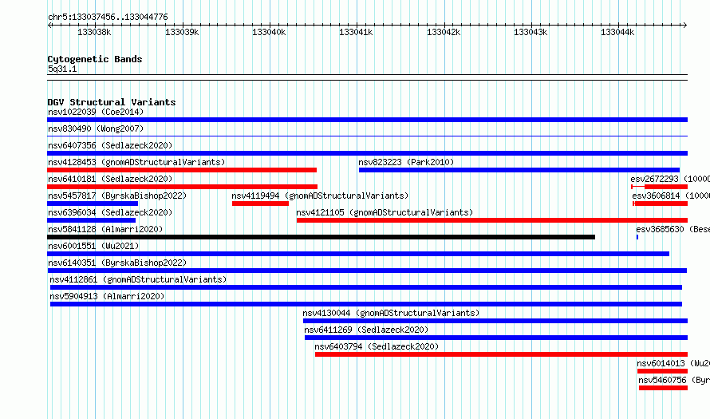
Task: Click the nsv1022039 (Coe2014) label
Action: [x=96, y=112]
